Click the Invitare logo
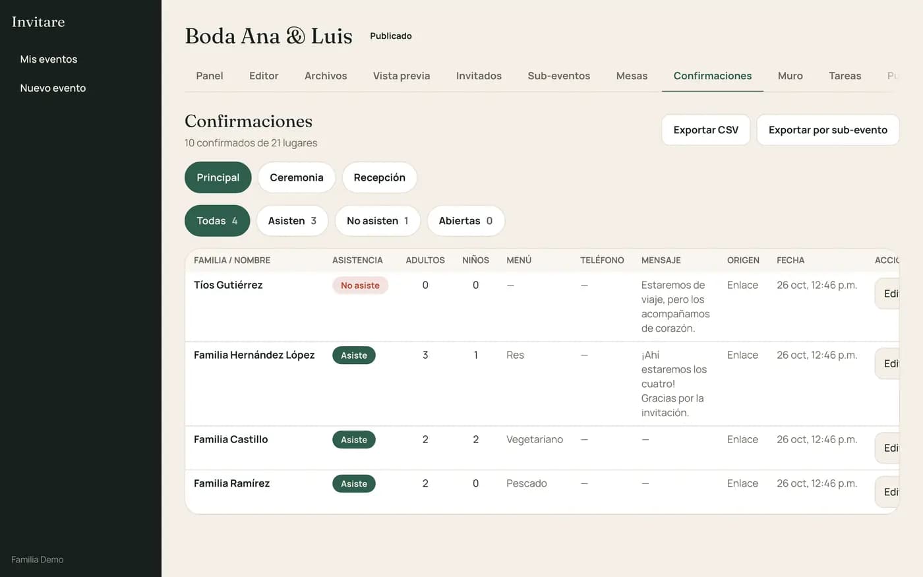The width and height of the screenshot is (923, 577). click(38, 22)
